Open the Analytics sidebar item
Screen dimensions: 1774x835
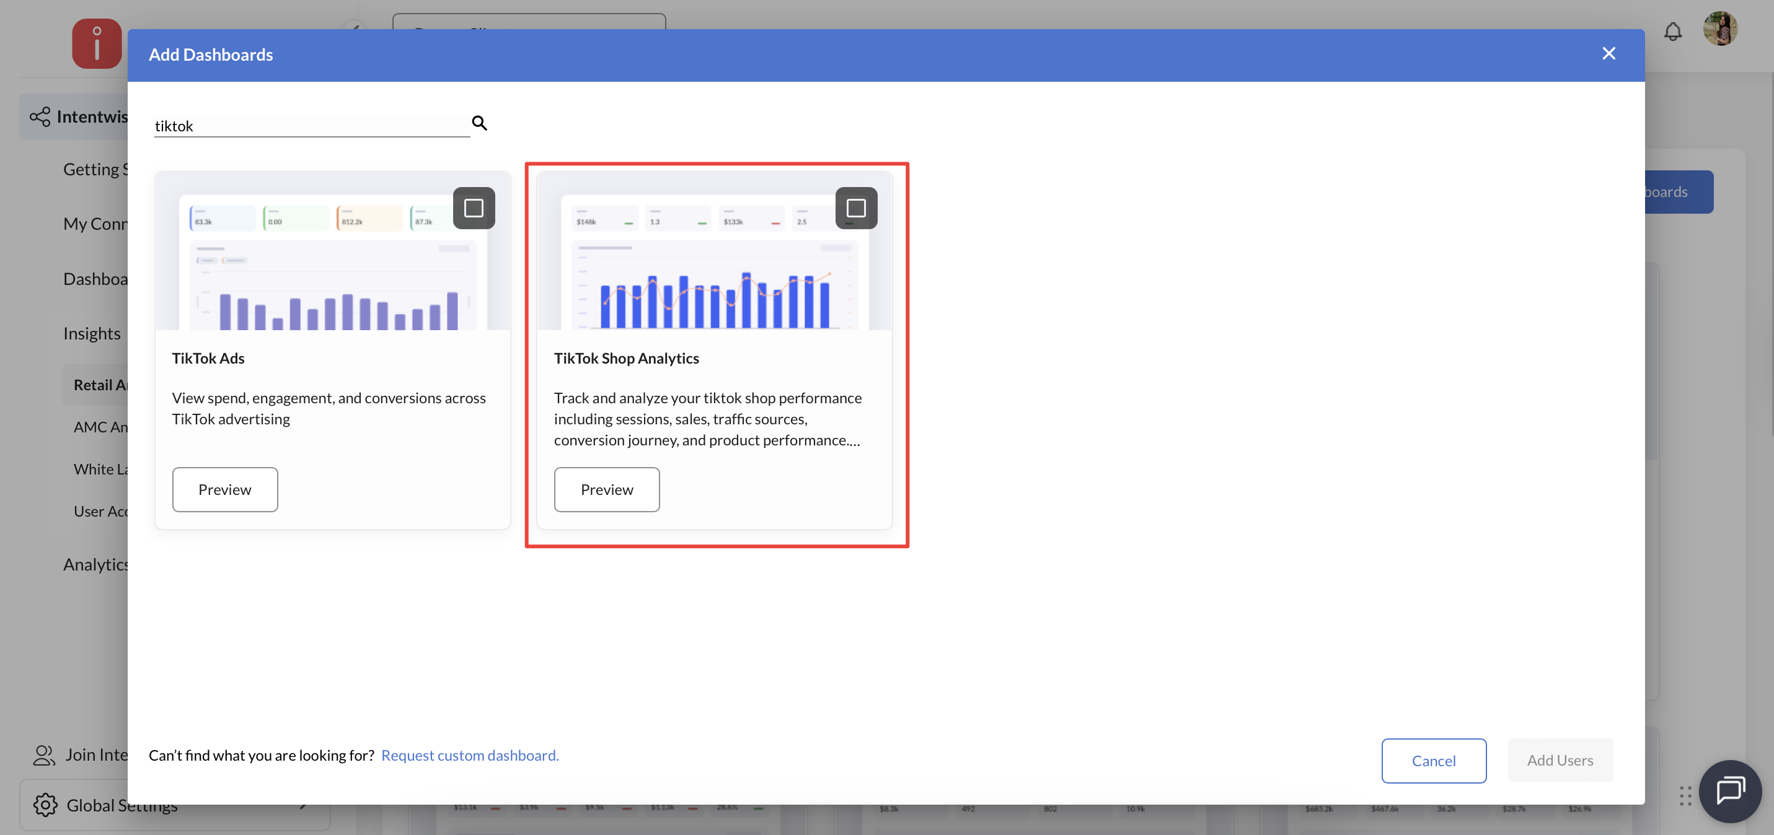97,564
